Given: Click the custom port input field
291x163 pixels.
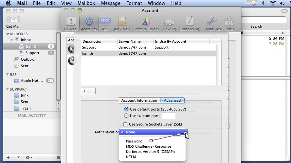Looking at the screenshot, I should click(169, 116).
